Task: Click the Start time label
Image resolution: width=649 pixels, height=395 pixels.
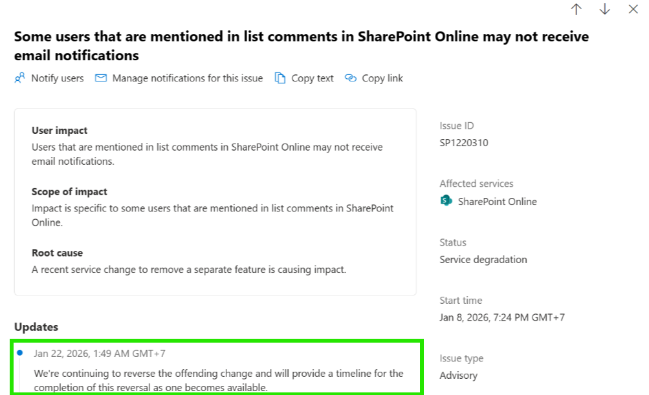Action: point(461,300)
